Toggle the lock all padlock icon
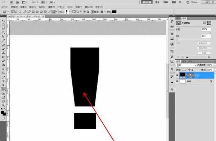 193,70
